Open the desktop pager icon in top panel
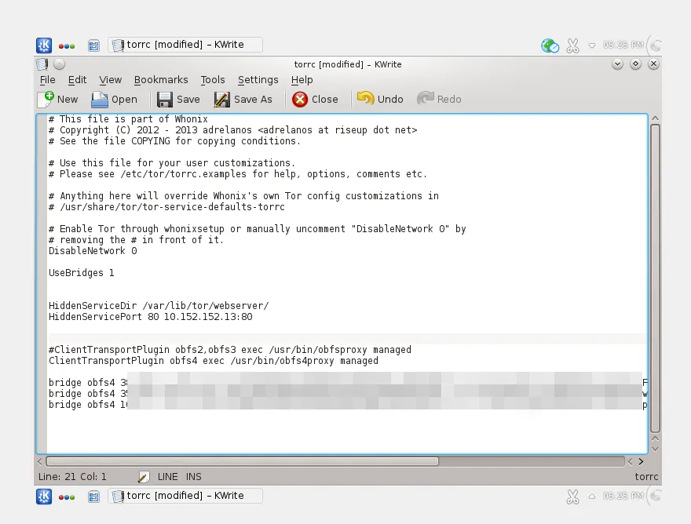691x524 pixels. tap(93, 45)
